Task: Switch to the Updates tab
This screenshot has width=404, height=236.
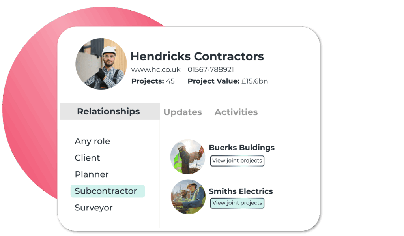Action: [x=183, y=112]
